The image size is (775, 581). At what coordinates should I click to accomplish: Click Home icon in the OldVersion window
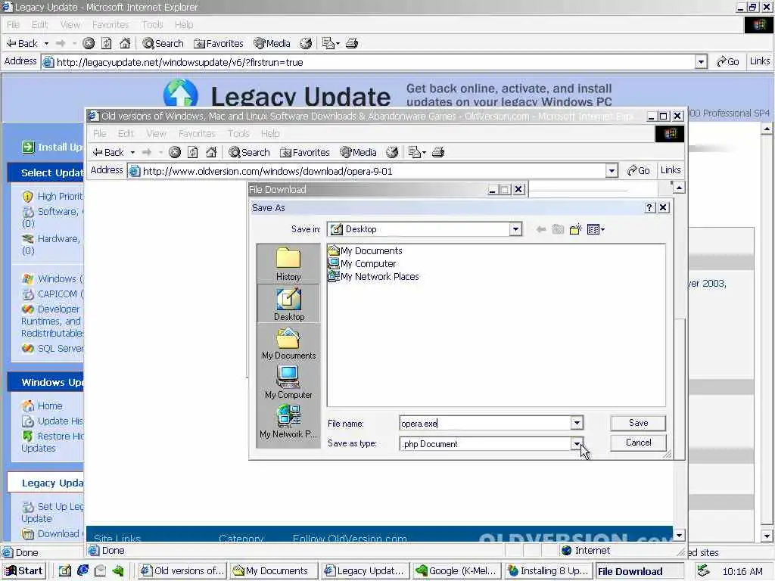pos(211,152)
